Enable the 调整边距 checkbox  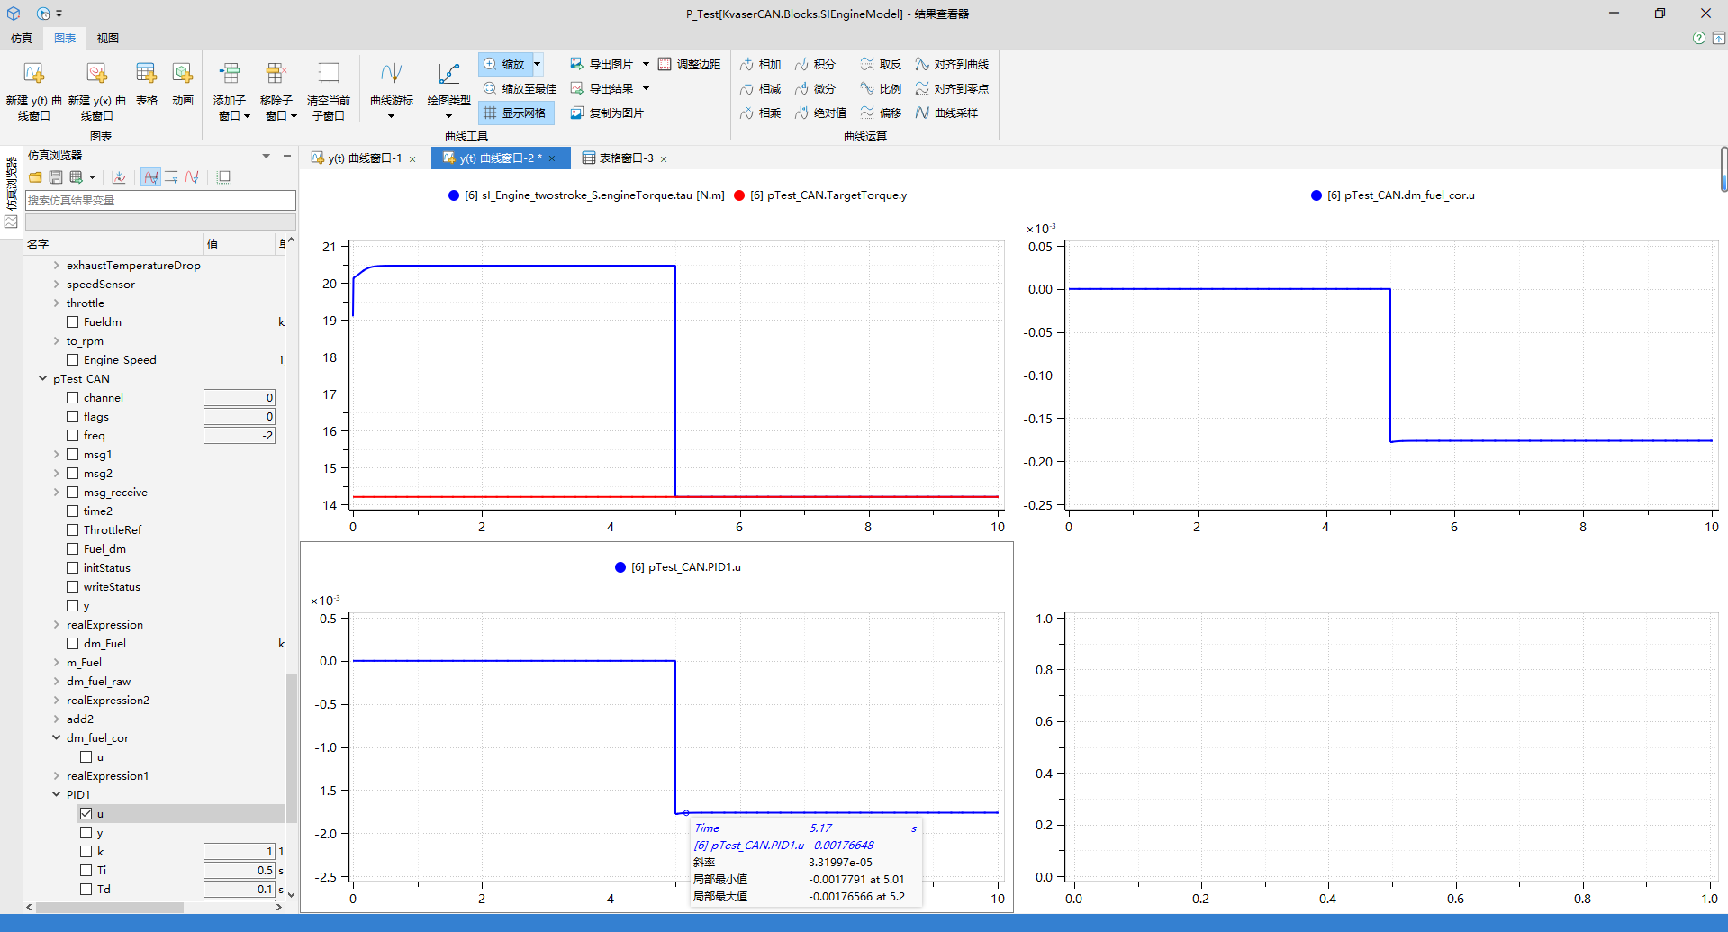(x=665, y=64)
